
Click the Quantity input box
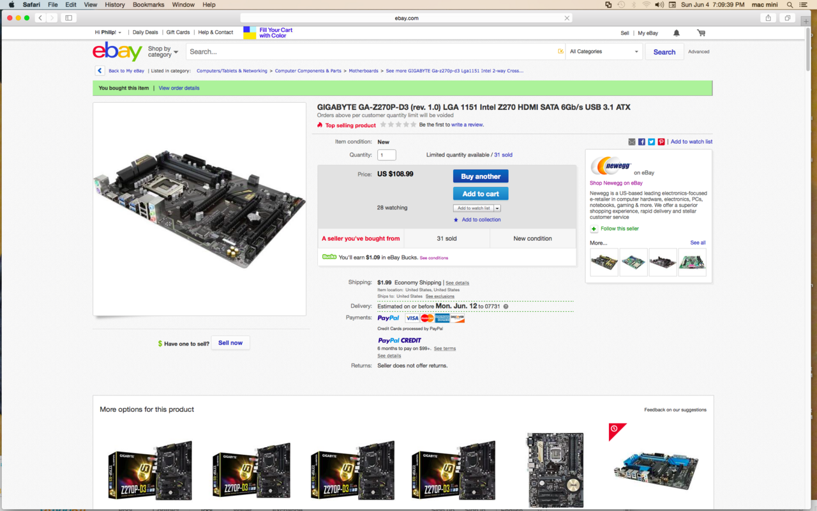click(x=387, y=155)
